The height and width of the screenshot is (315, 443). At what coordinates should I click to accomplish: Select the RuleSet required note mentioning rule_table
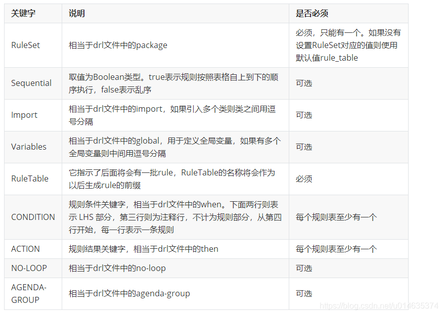(348, 45)
